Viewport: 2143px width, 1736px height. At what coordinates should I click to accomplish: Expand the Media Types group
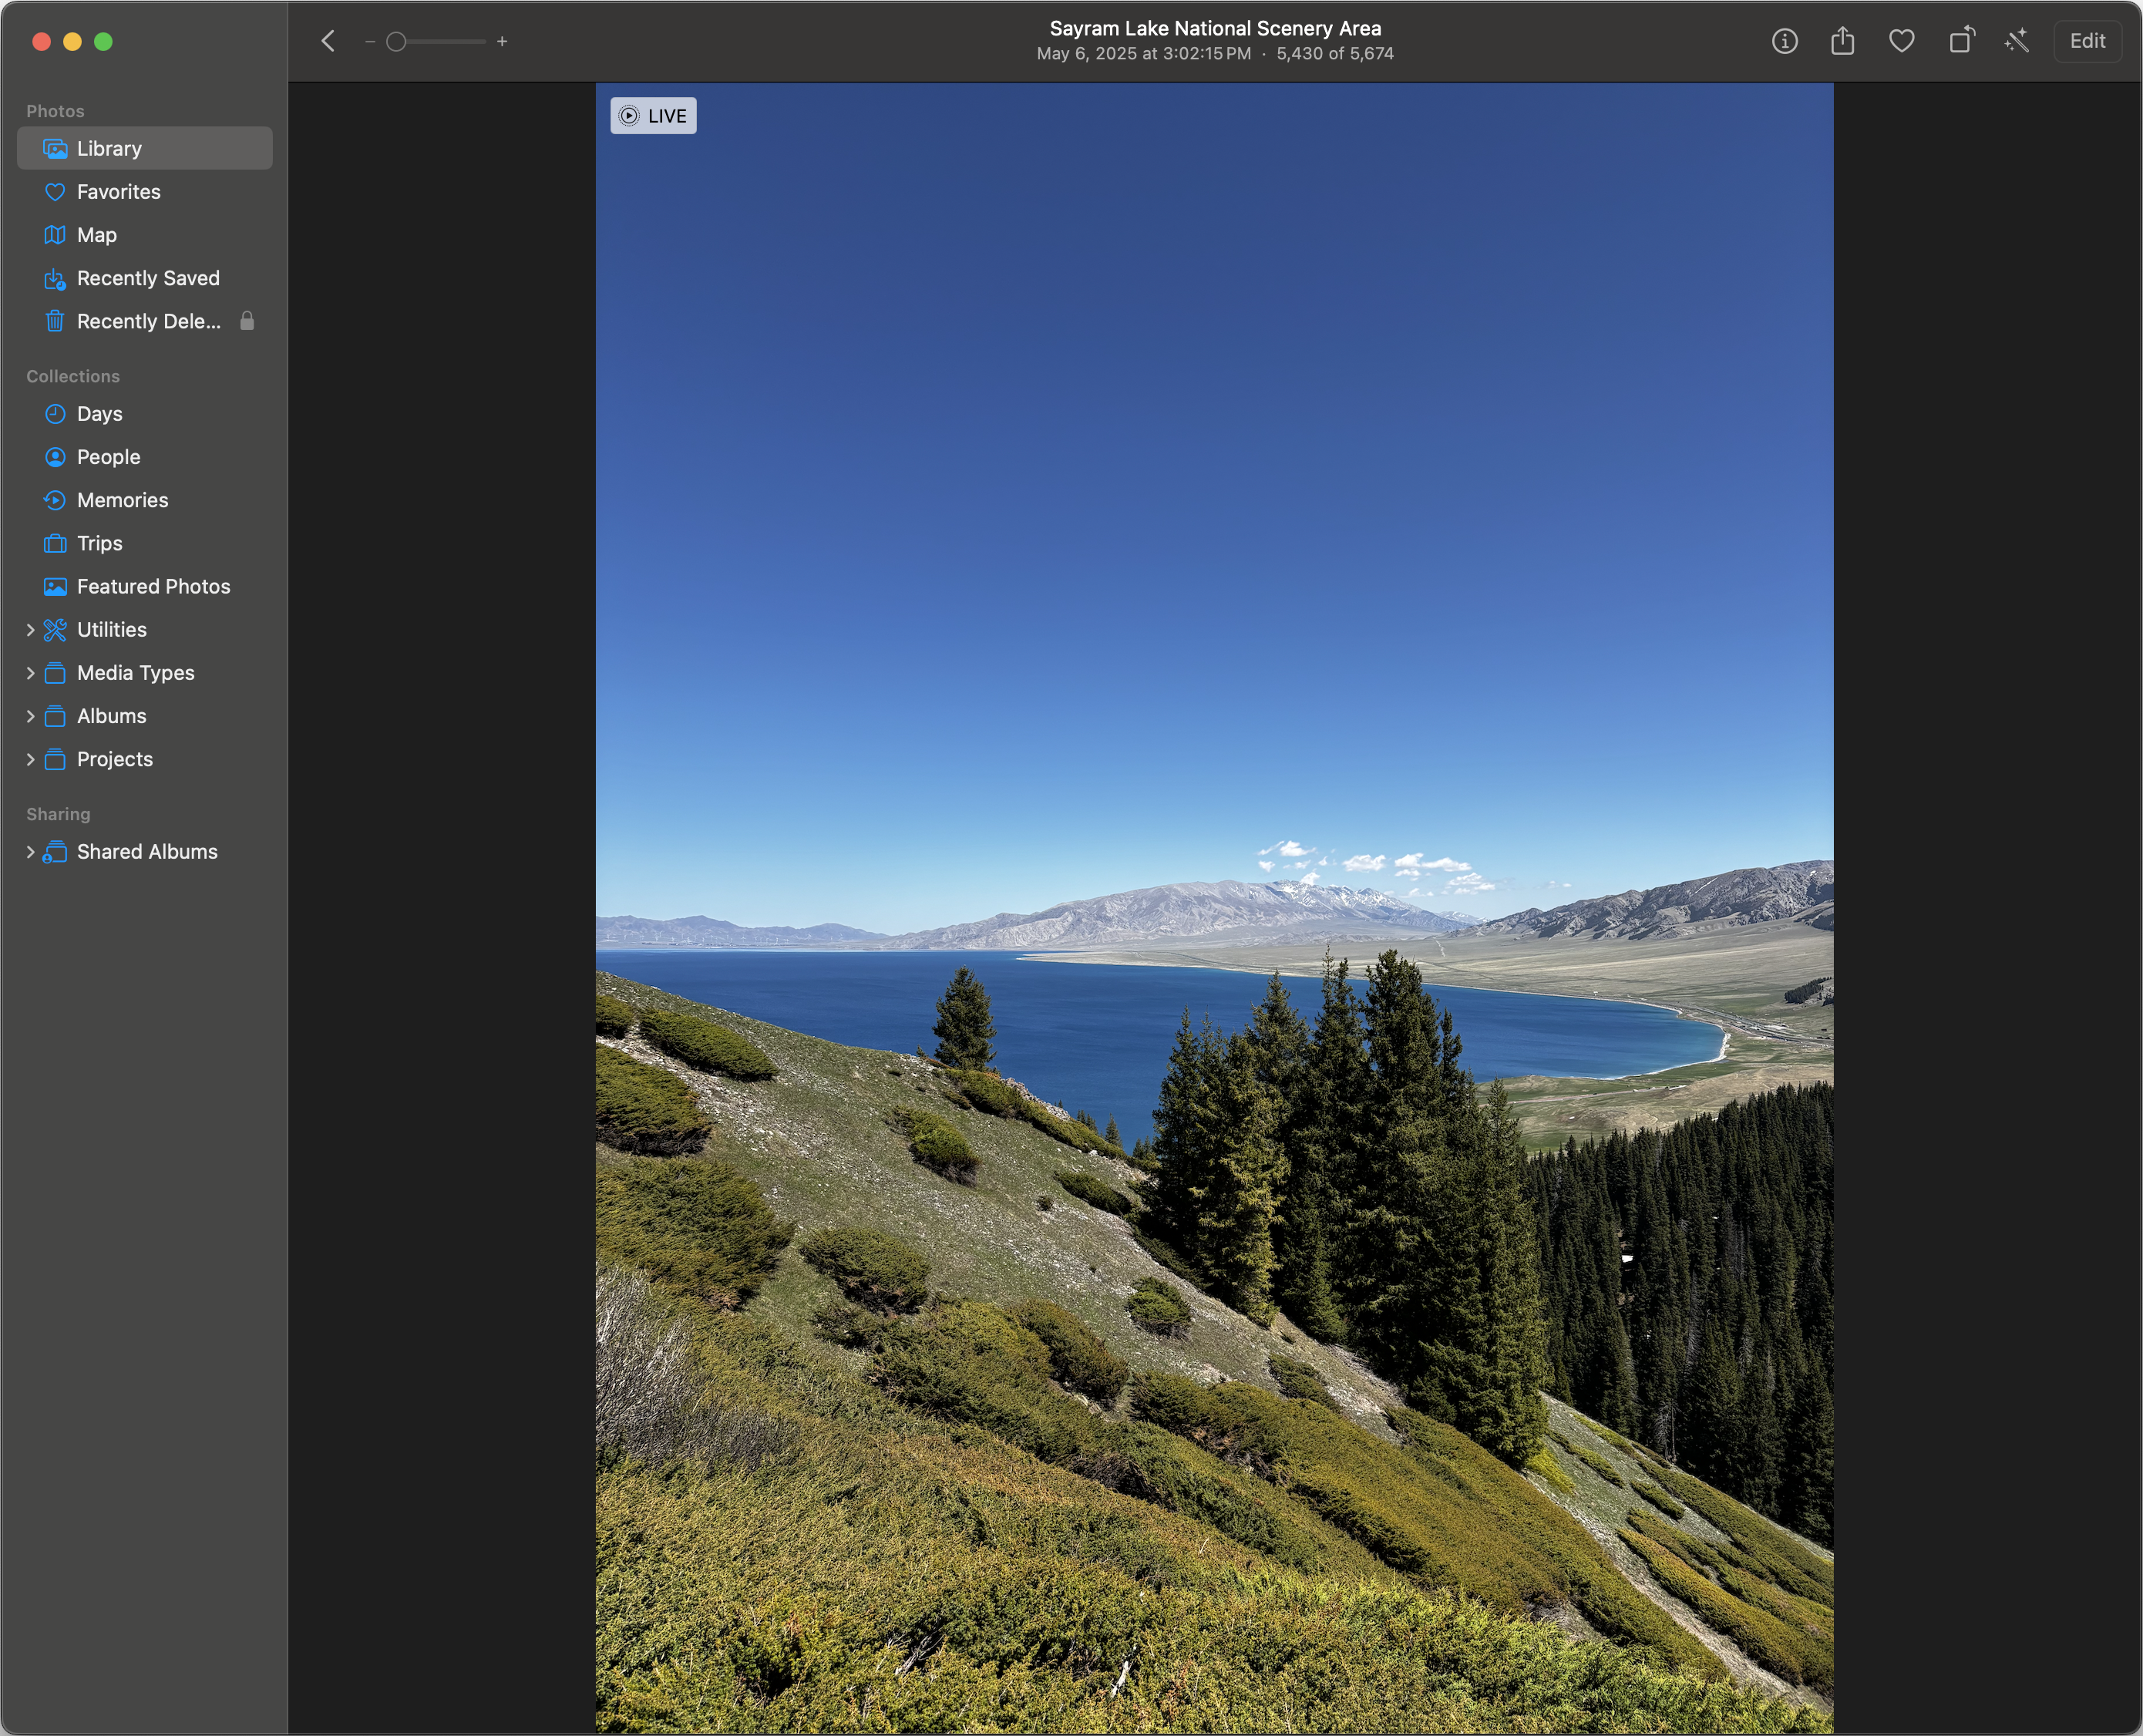[30, 673]
